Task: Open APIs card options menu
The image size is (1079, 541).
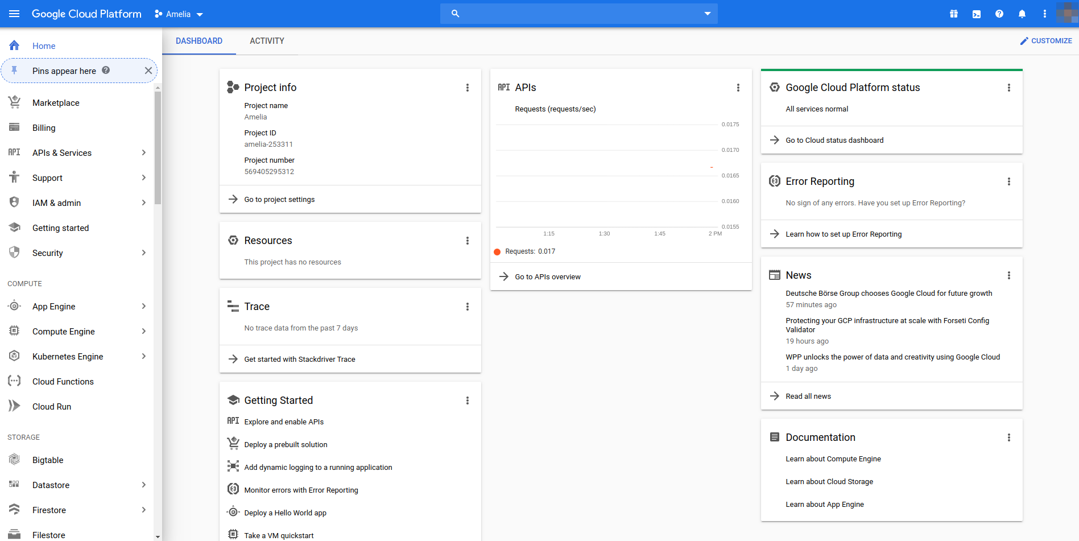Action: [x=738, y=88]
